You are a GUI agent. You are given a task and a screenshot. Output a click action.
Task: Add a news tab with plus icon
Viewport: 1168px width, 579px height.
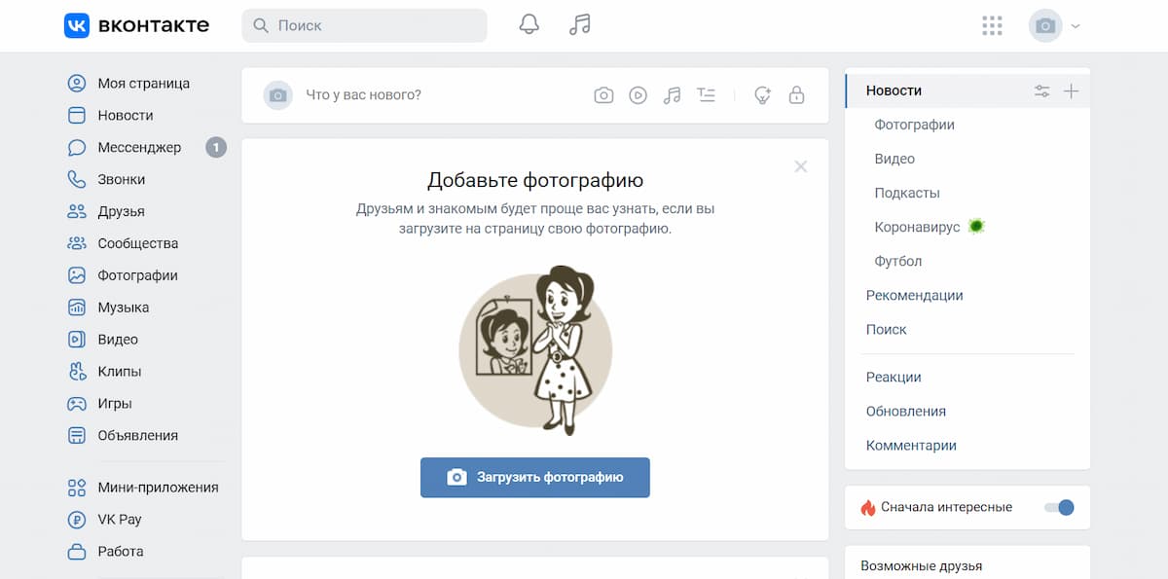1072,90
